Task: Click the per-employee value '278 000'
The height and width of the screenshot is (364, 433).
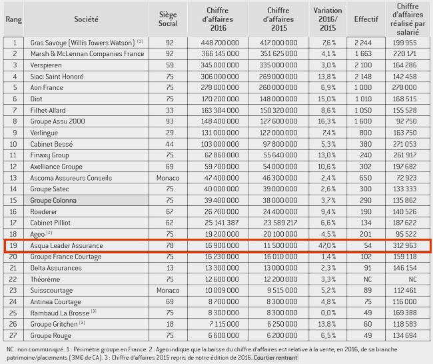Action: [404, 87]
